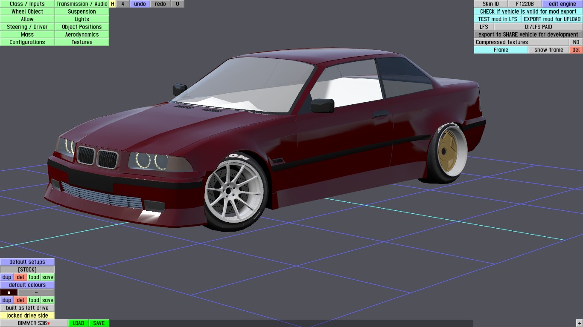This screenshot has width=583, height=327.
Task: Click green LOAD beside BIMMER S36
Action: point(79,323)
